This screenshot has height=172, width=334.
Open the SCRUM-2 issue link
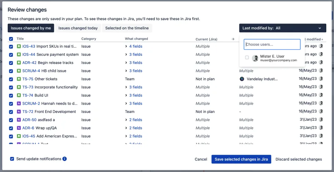[x=31, y=103]
